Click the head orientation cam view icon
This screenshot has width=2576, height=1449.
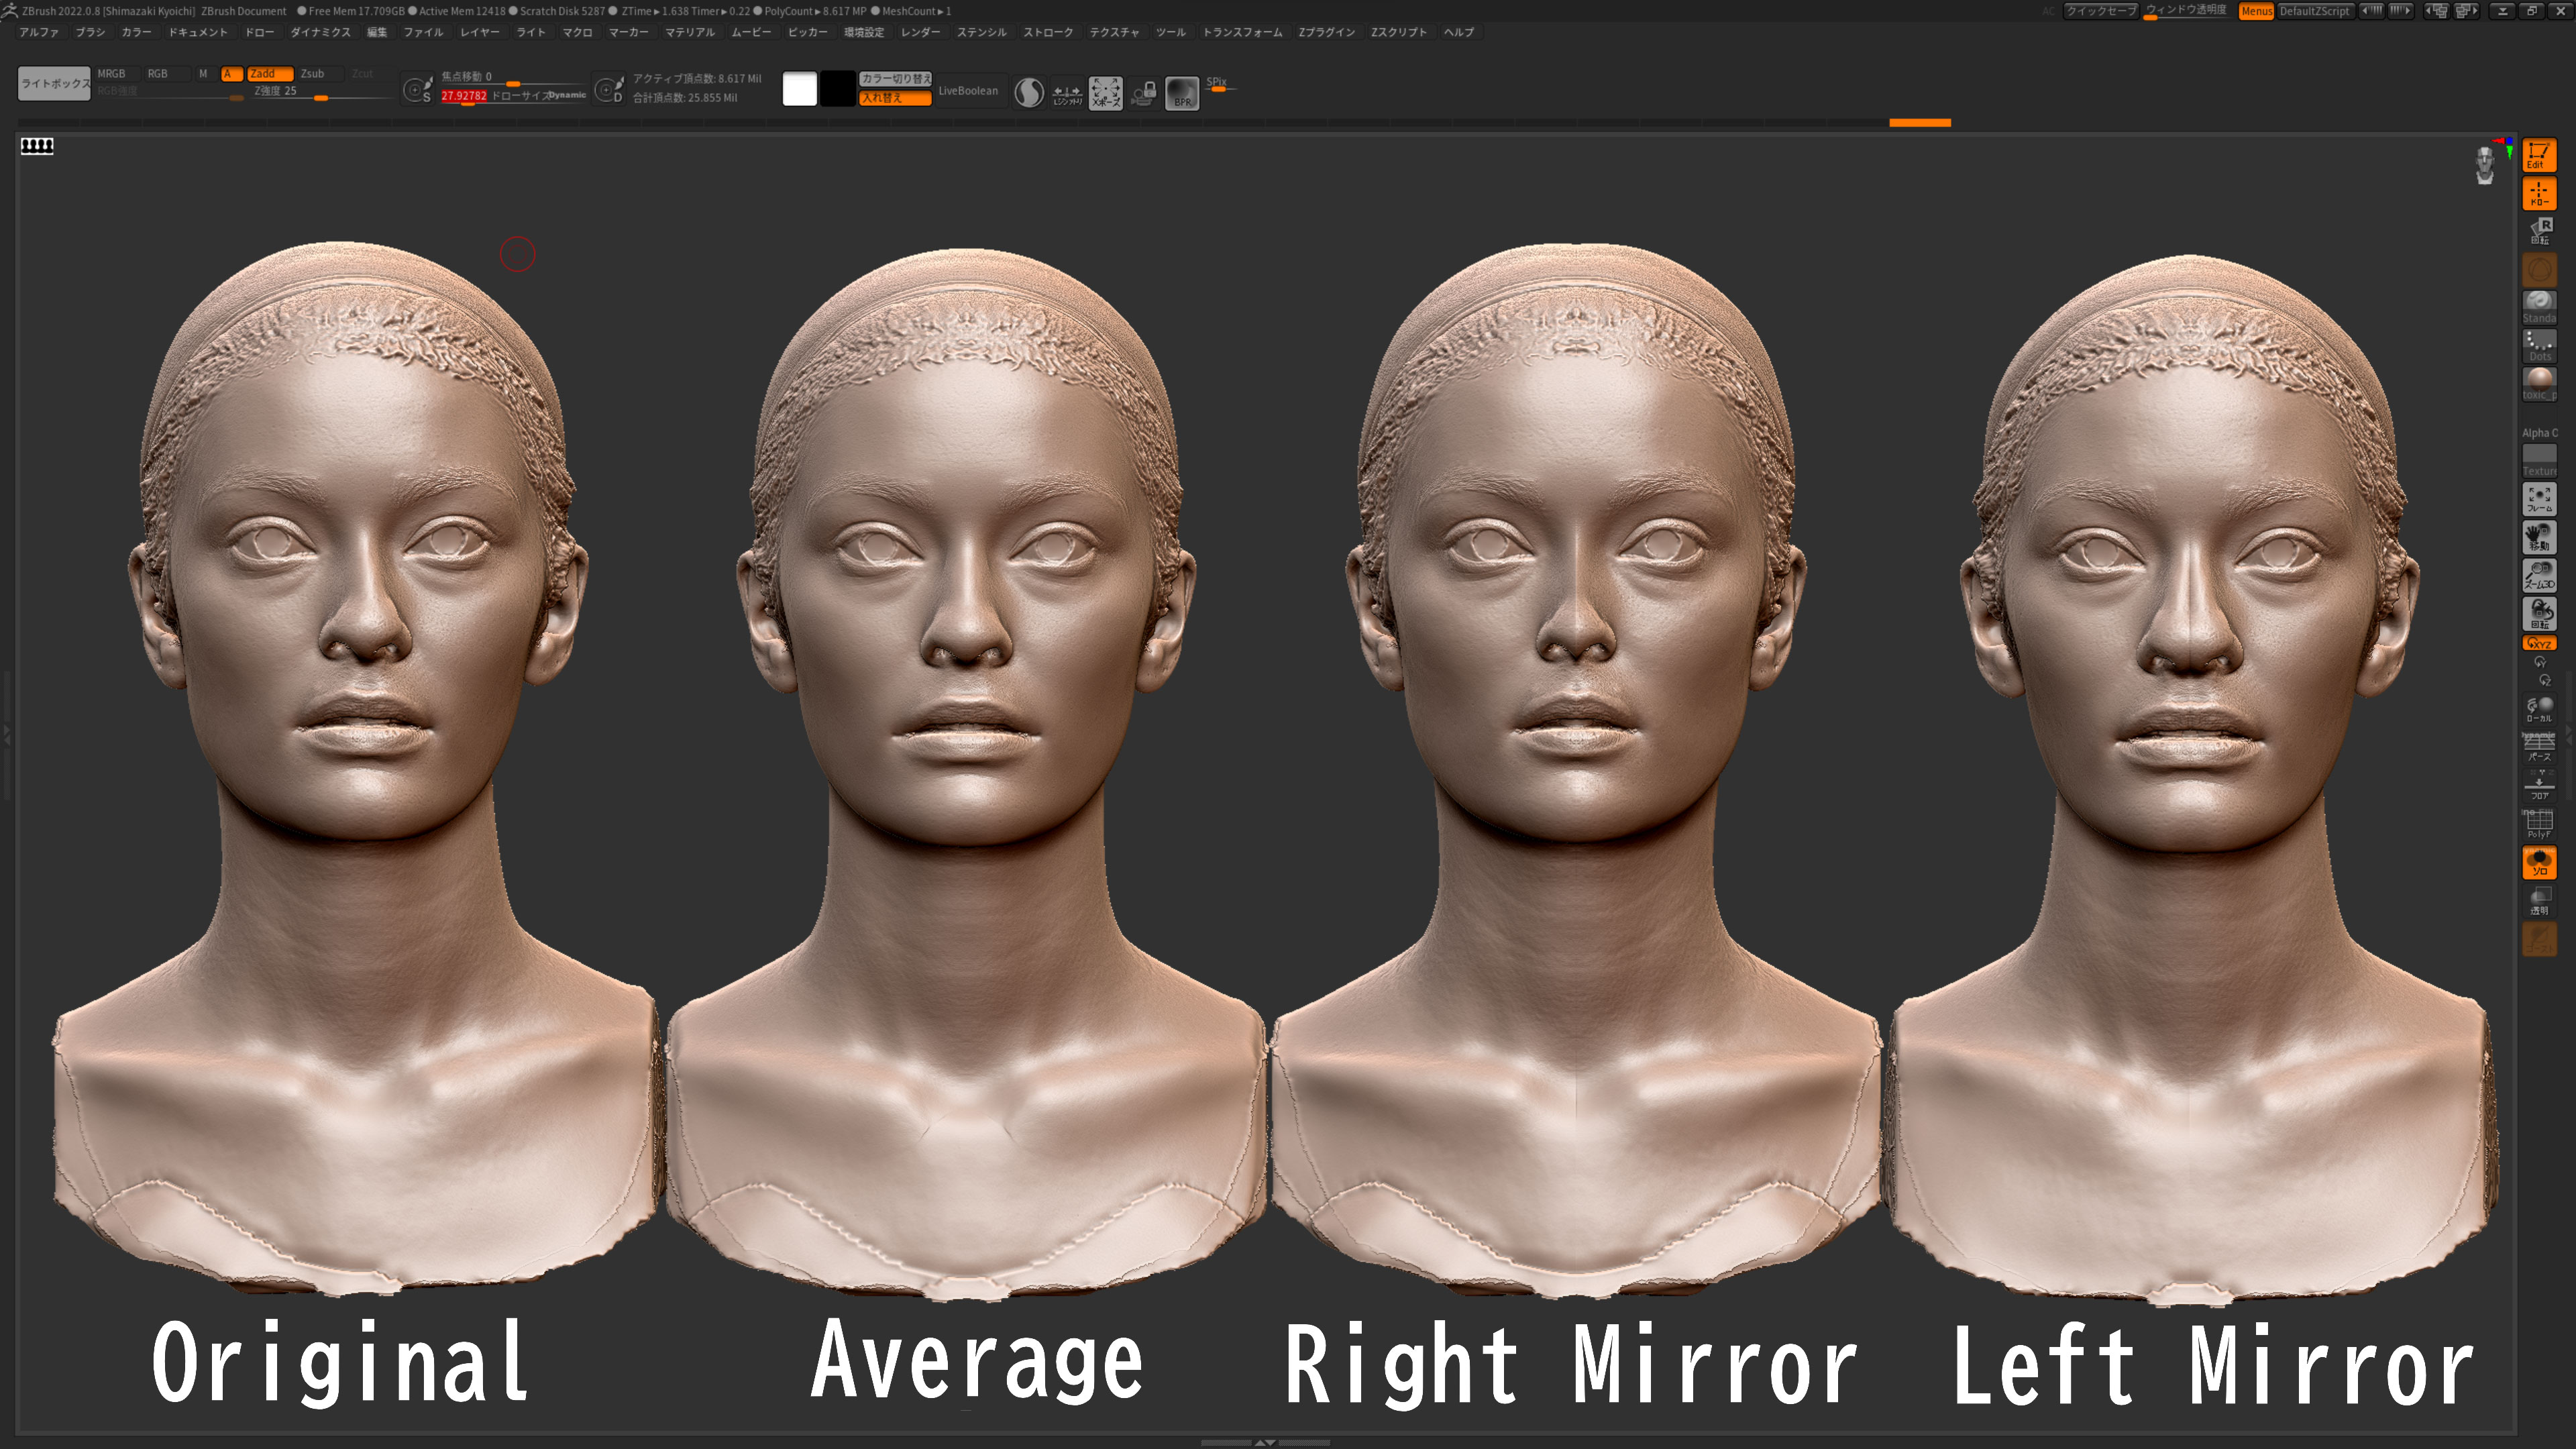(x=2484, y=166)
